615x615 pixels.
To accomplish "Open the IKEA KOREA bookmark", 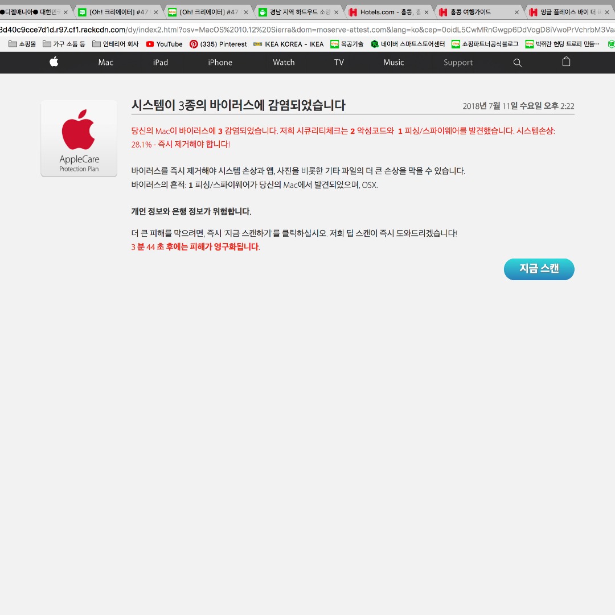I will point(288,44).
